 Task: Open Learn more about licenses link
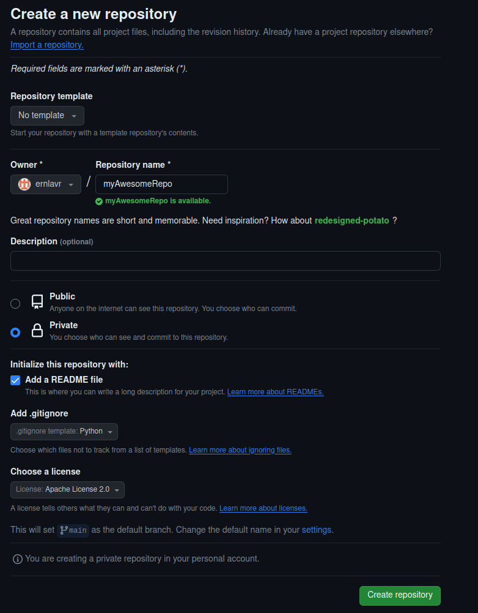point(263,508)
